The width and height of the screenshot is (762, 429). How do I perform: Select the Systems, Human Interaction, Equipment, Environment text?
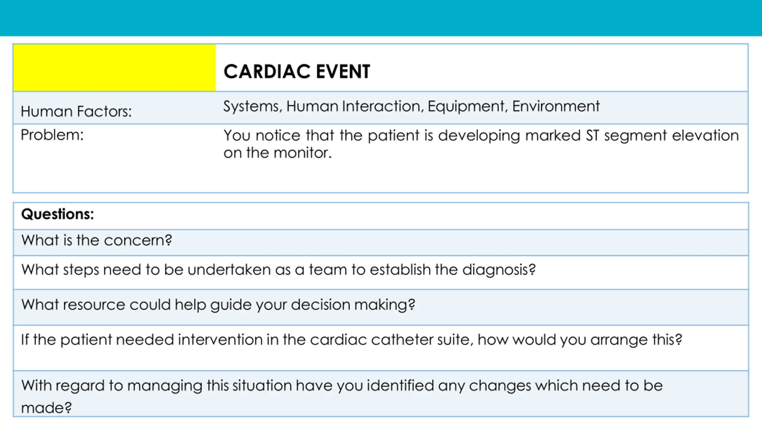click(412, 106)
